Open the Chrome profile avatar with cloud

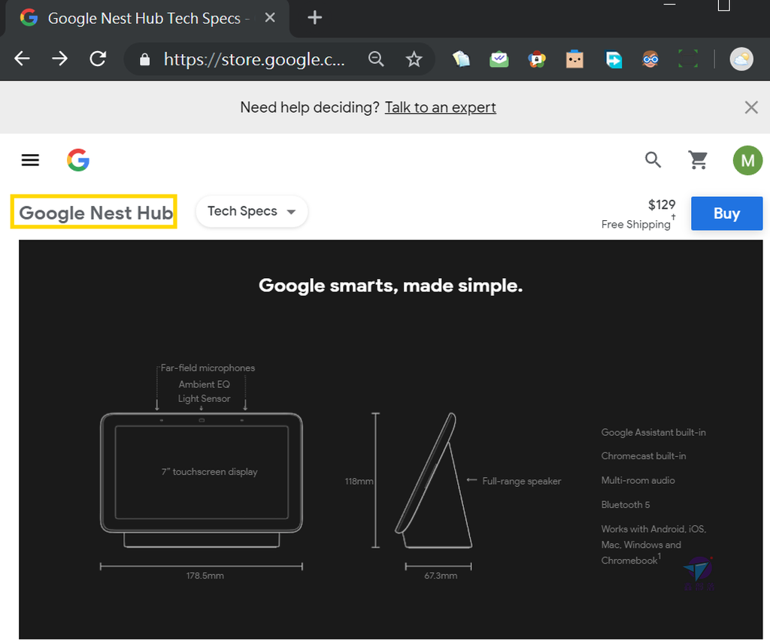(741, 59)
